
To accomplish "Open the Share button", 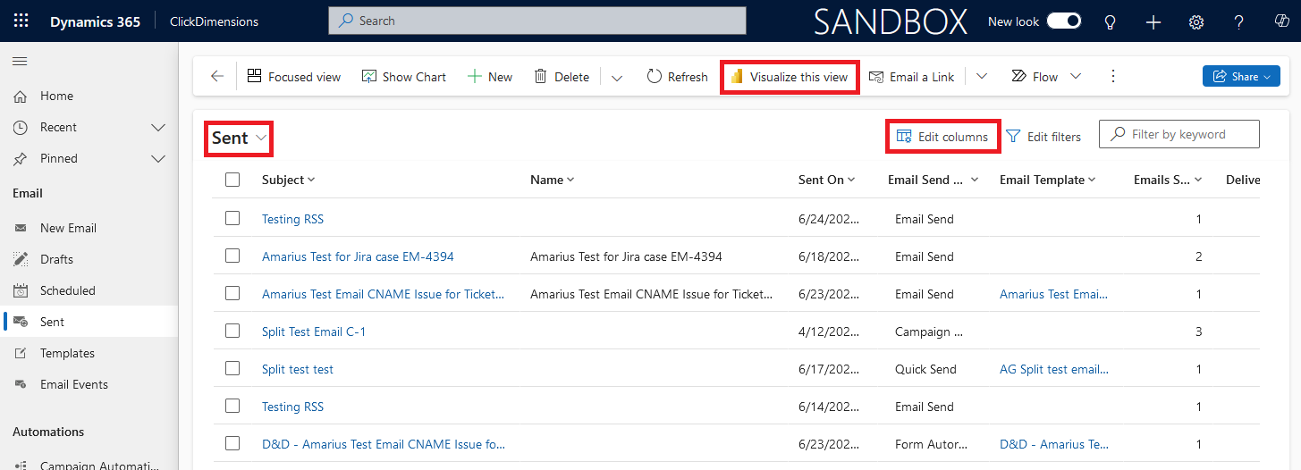I will point(1241,77).
